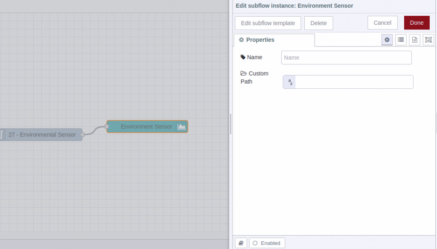Select the 27 - Environmental Sensor node

[41, 135]
